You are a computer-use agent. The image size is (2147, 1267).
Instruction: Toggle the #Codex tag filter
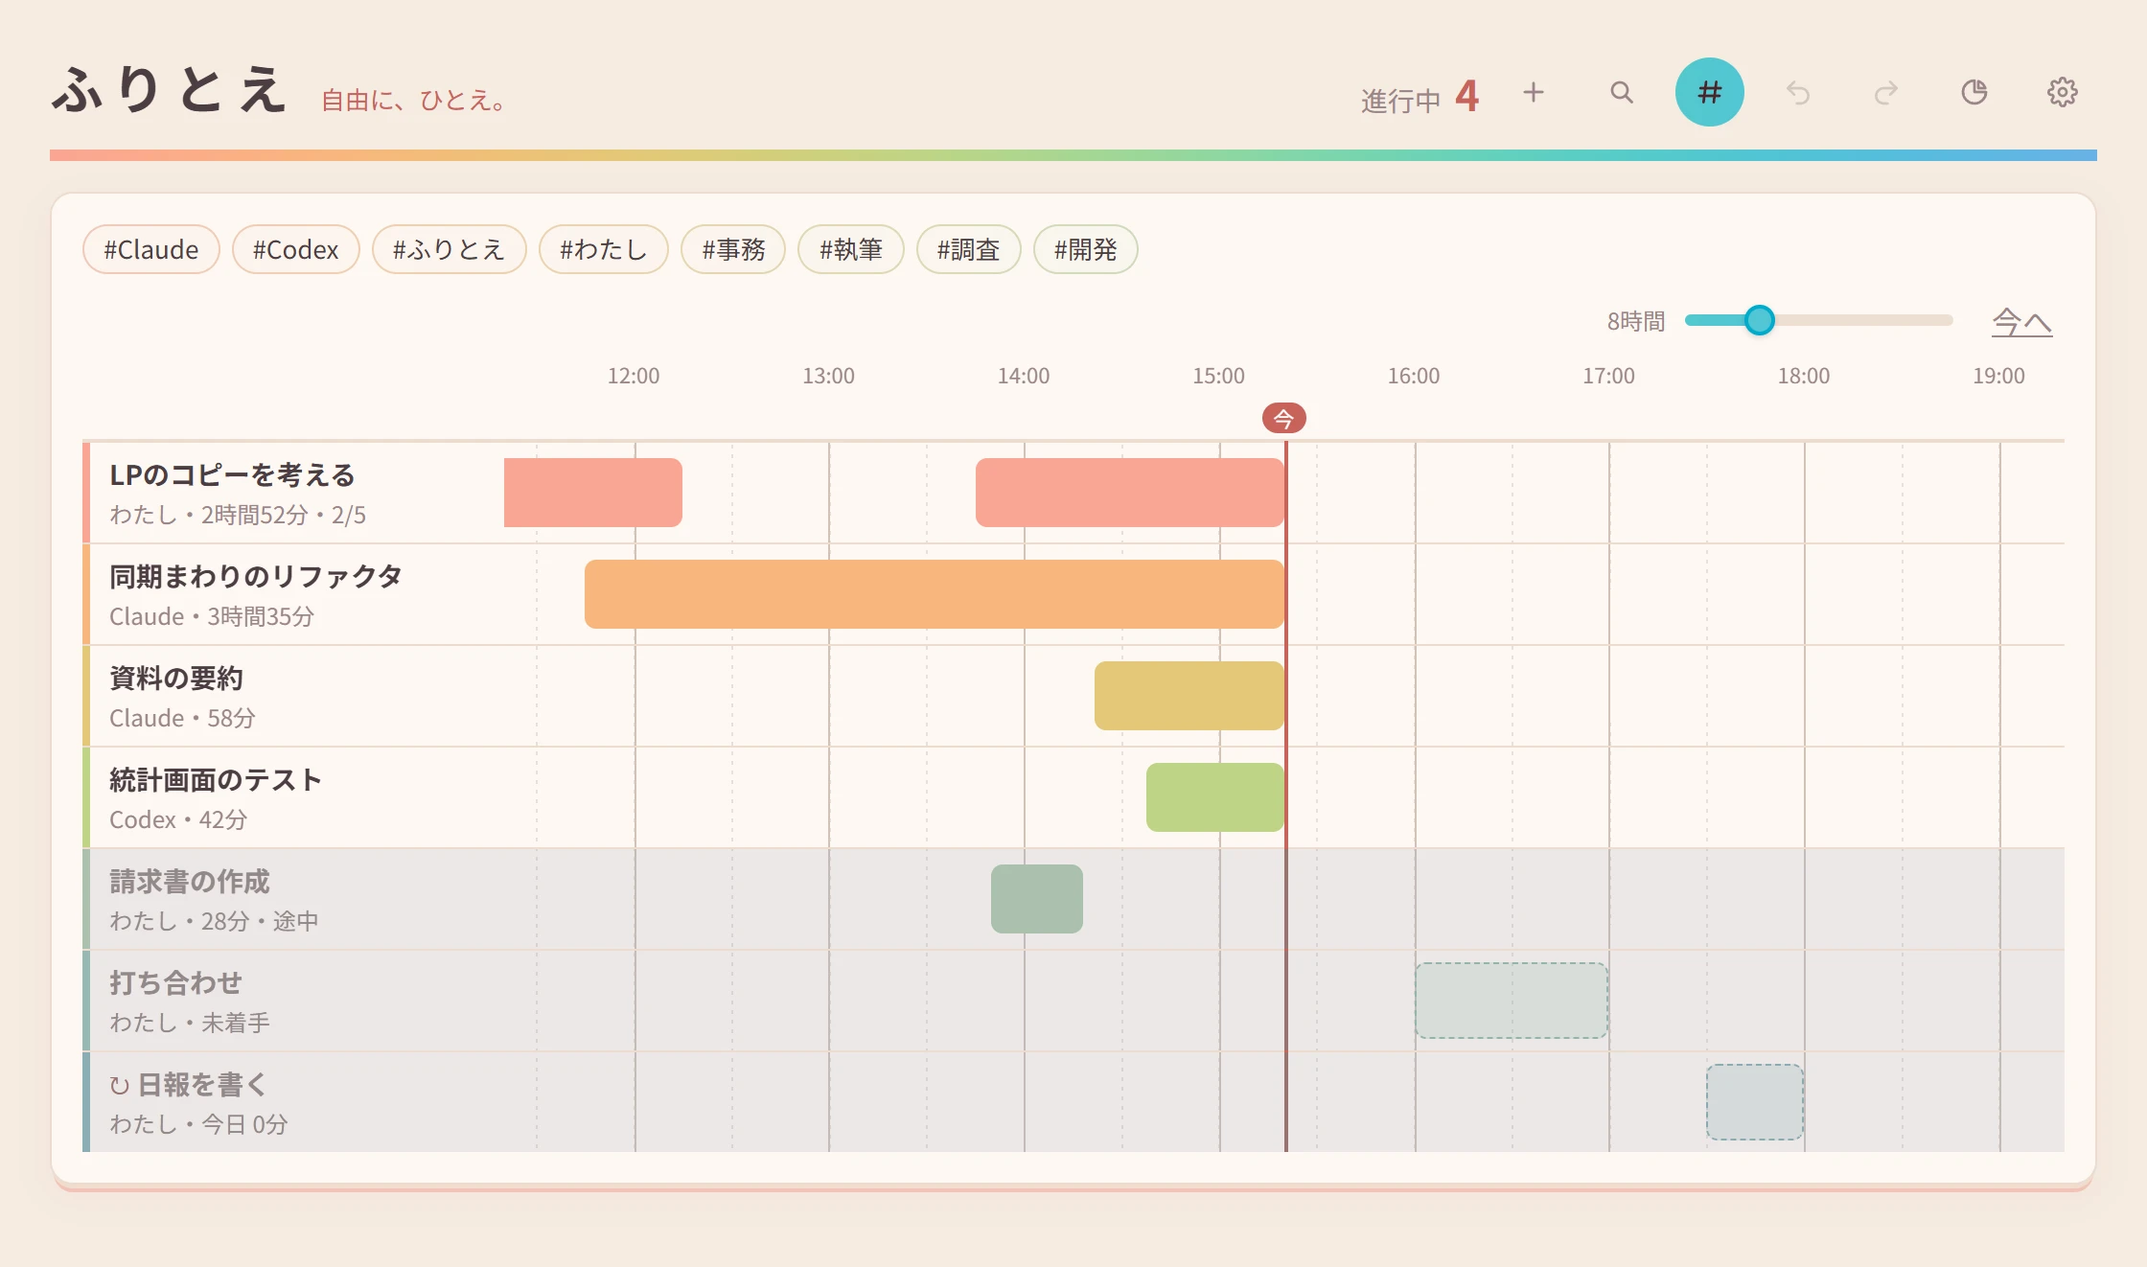296,249
